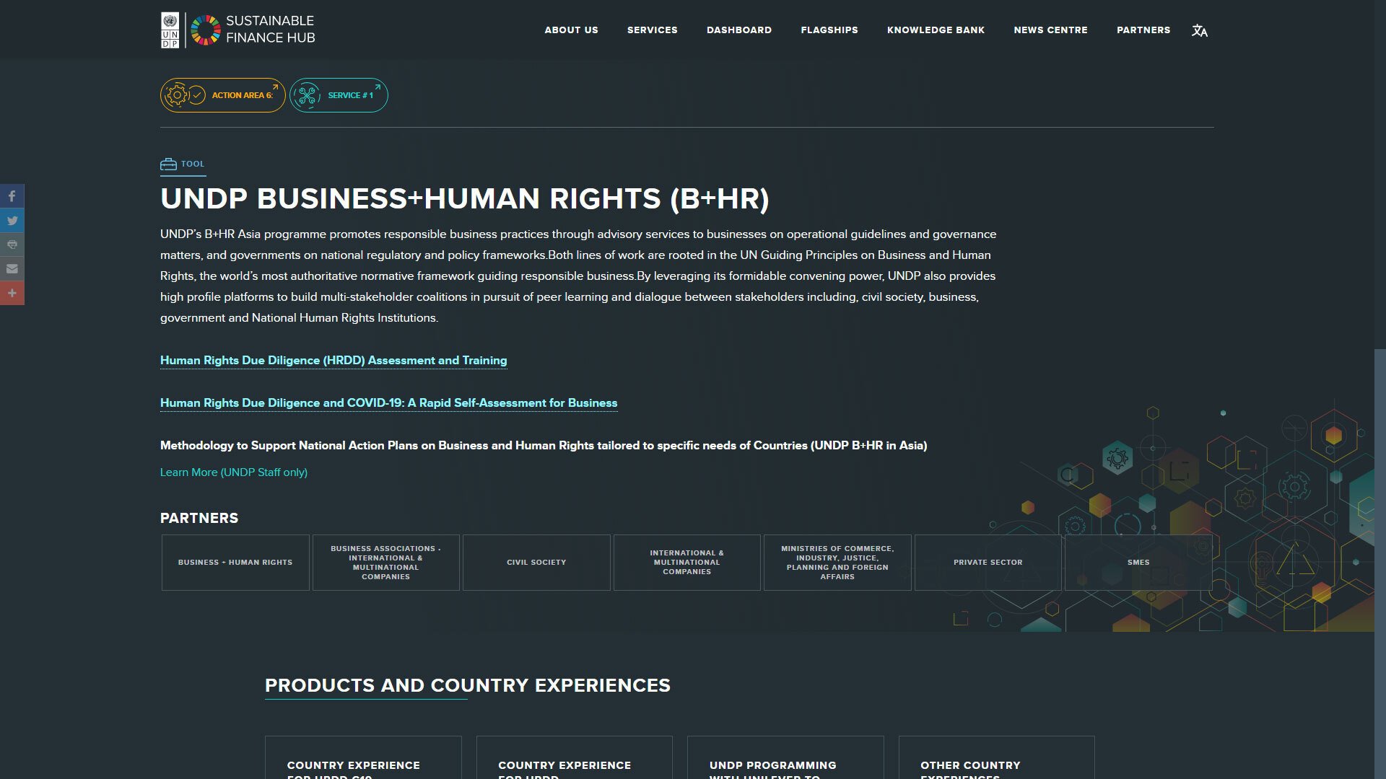1386x779 pixels.
Task: Click the email share icon
Action: click(12, 269)
